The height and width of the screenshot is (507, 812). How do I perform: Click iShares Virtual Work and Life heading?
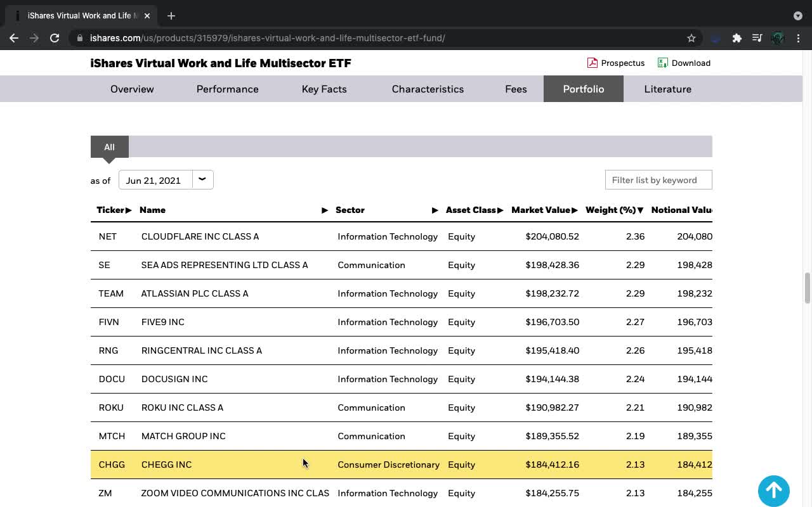(x=221, y=63)
